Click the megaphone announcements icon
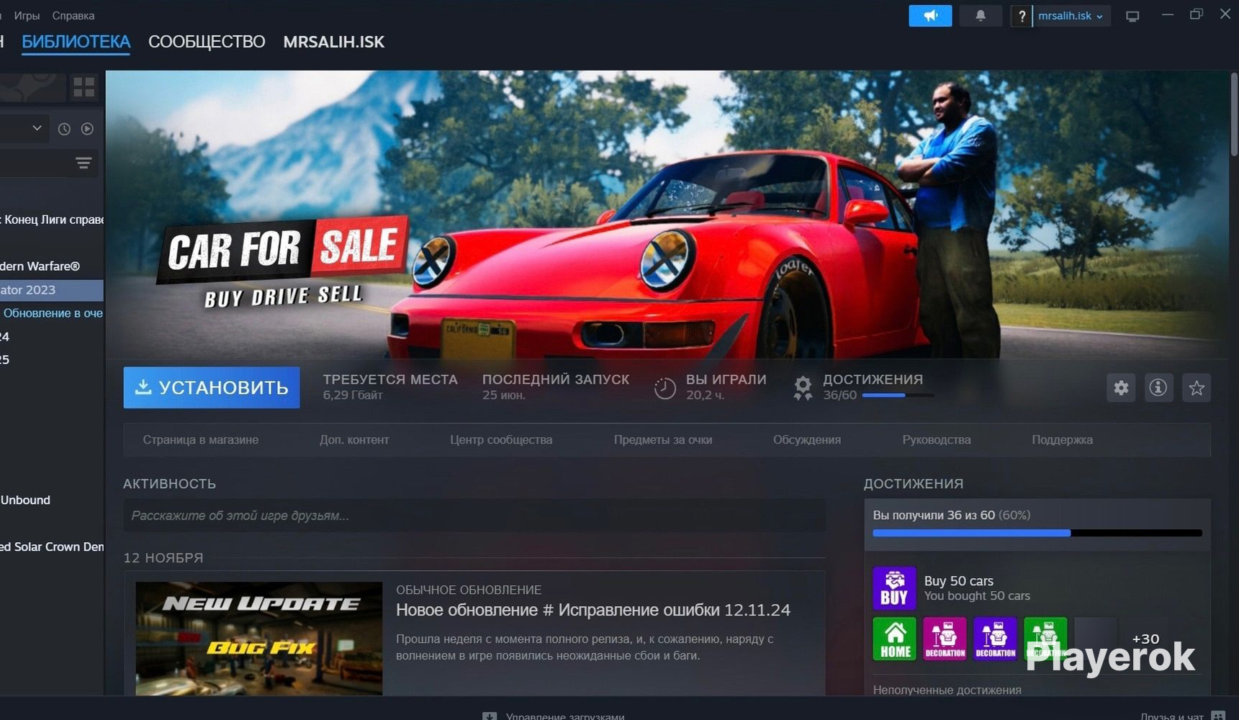Image resolution: width=1239 pixels, height=720 pixels. (930, 16)
